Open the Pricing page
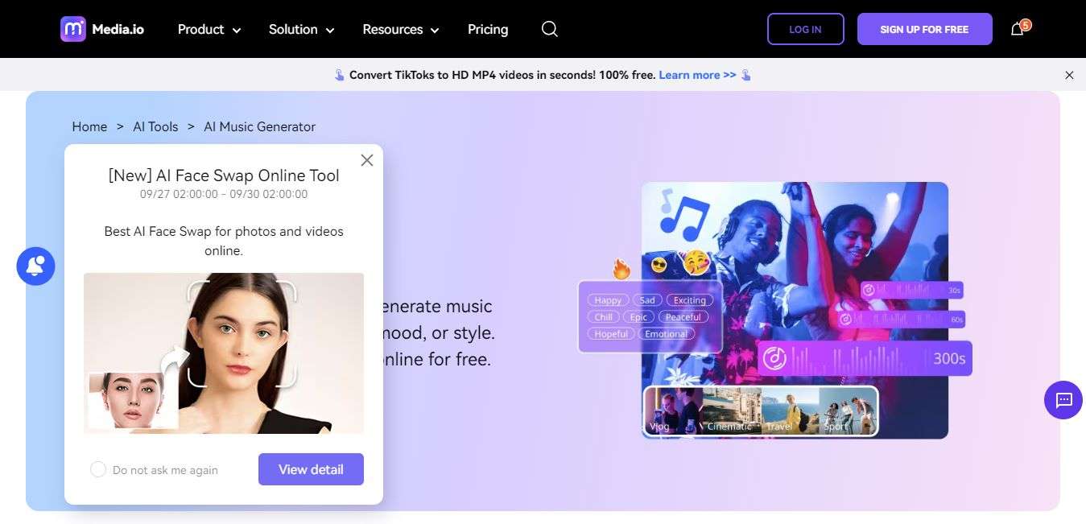 [487, 29]
